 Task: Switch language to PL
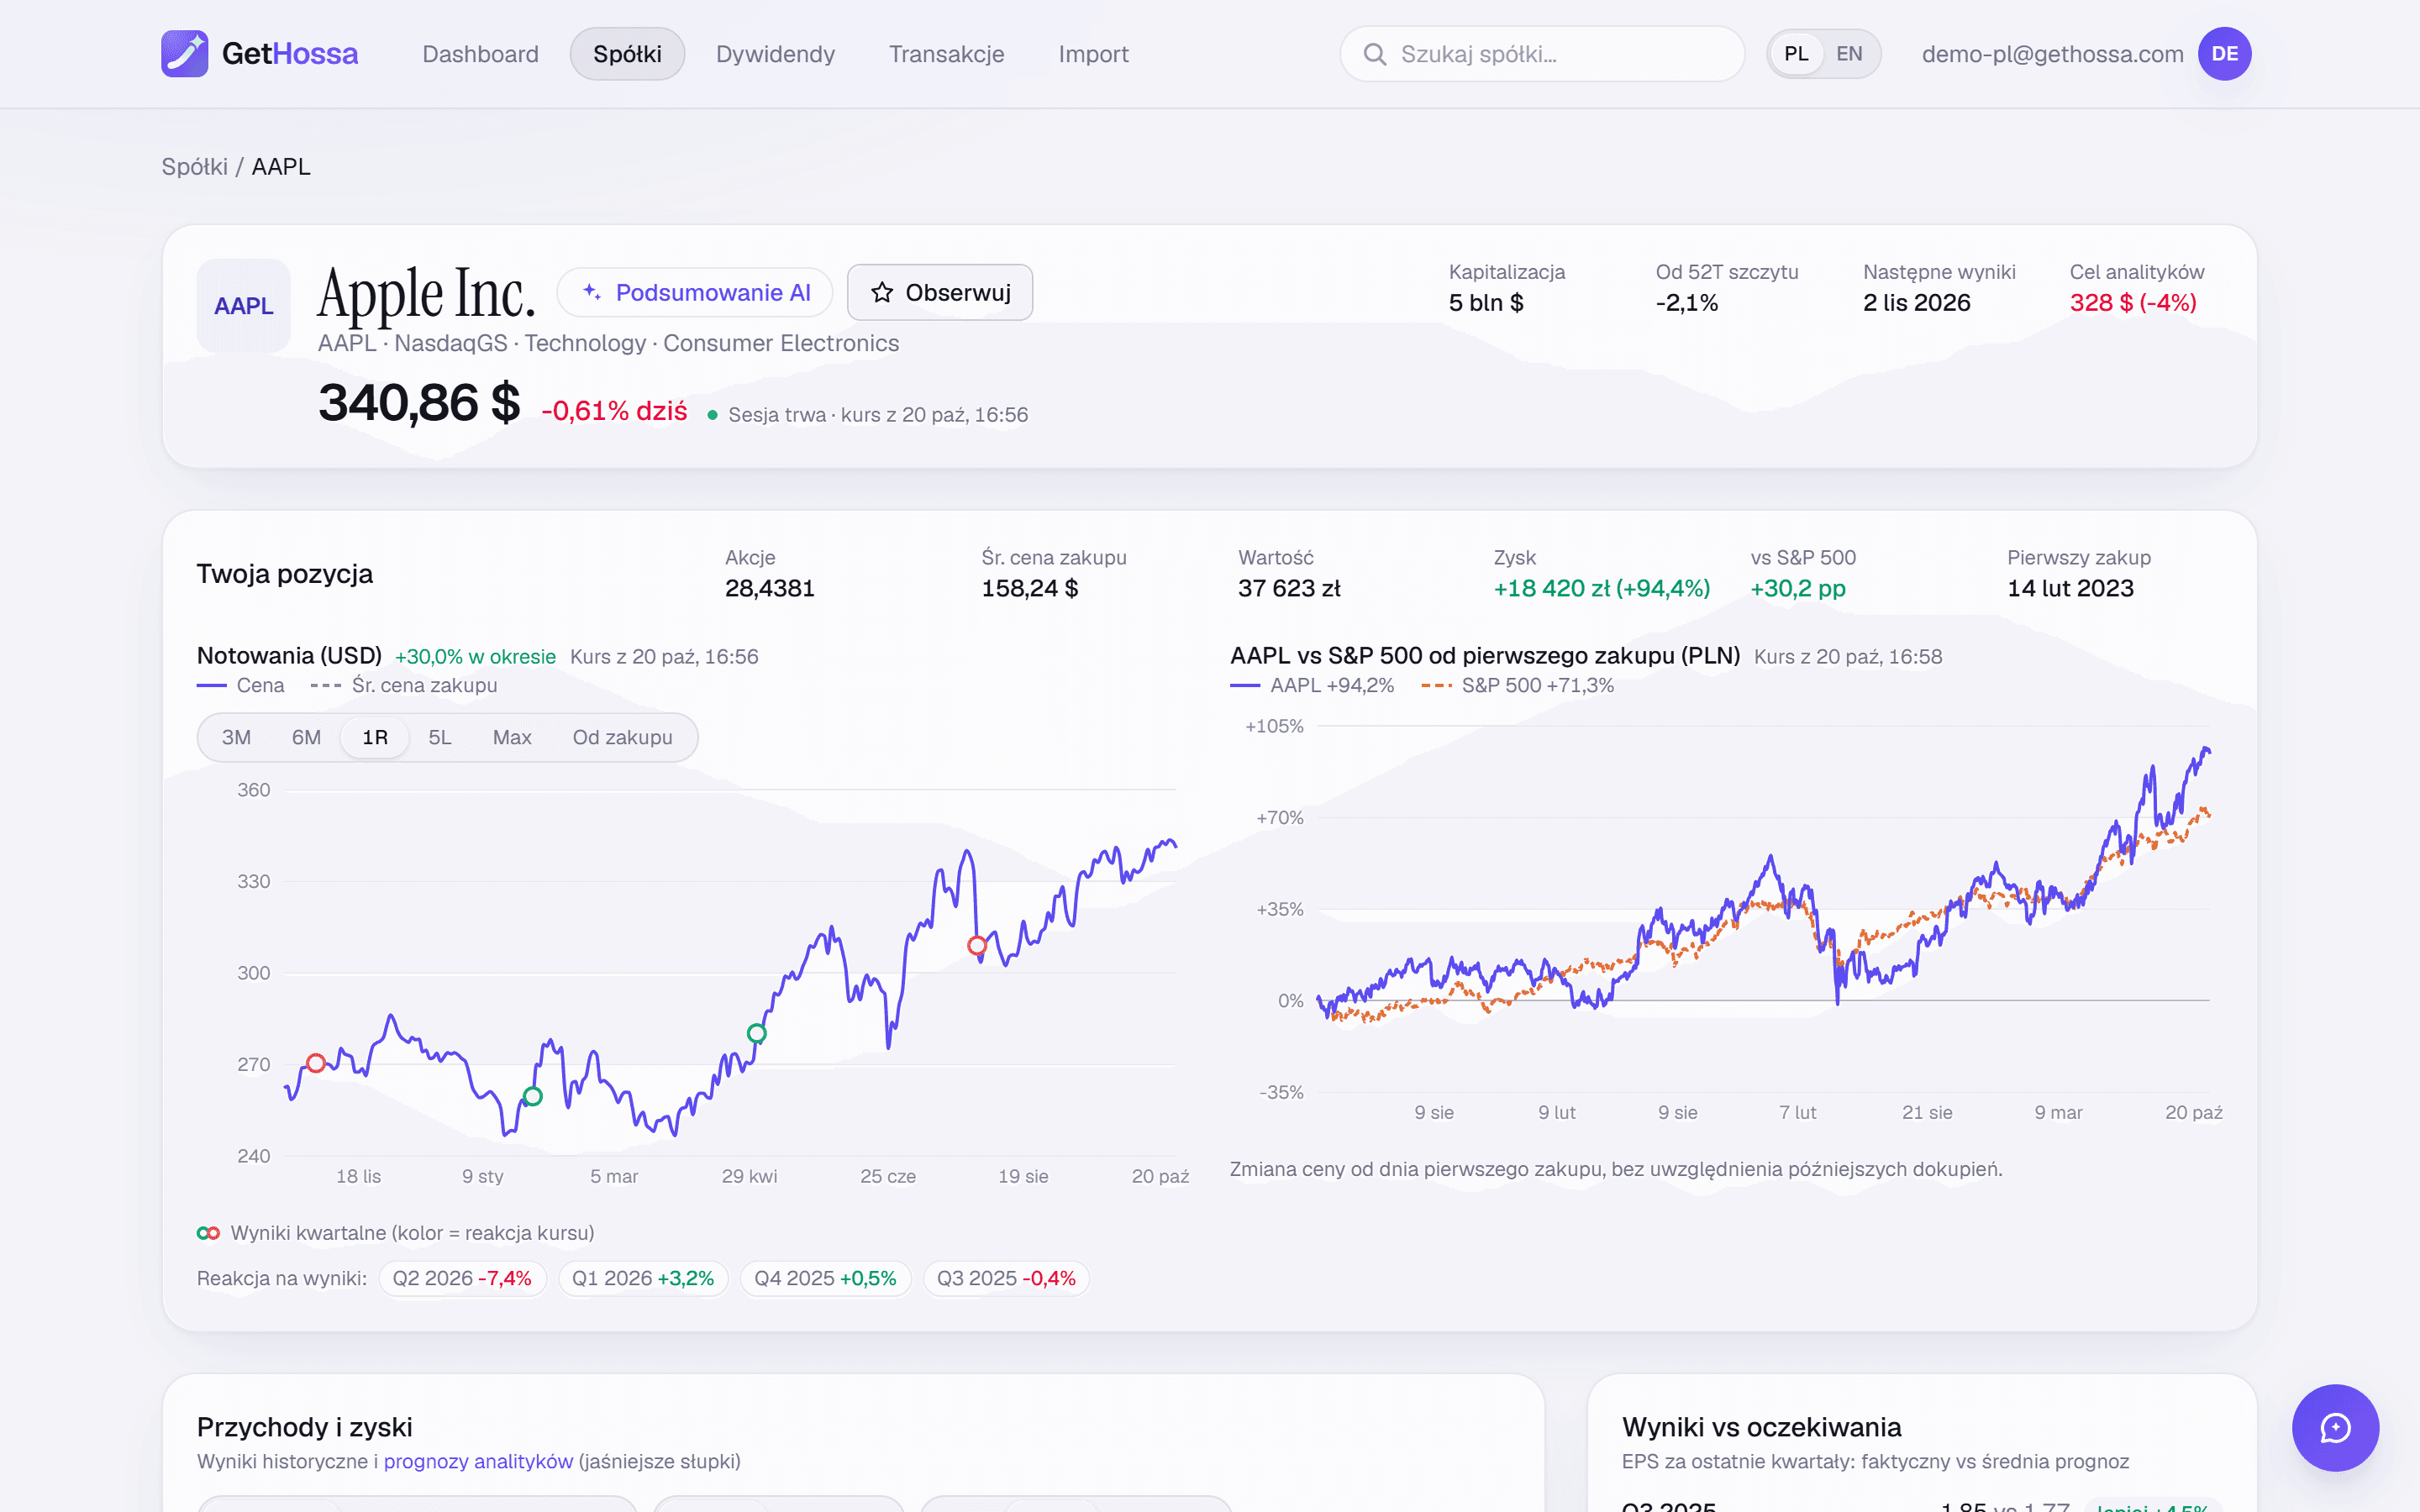pyautogui.click(x=1796, y=54)
